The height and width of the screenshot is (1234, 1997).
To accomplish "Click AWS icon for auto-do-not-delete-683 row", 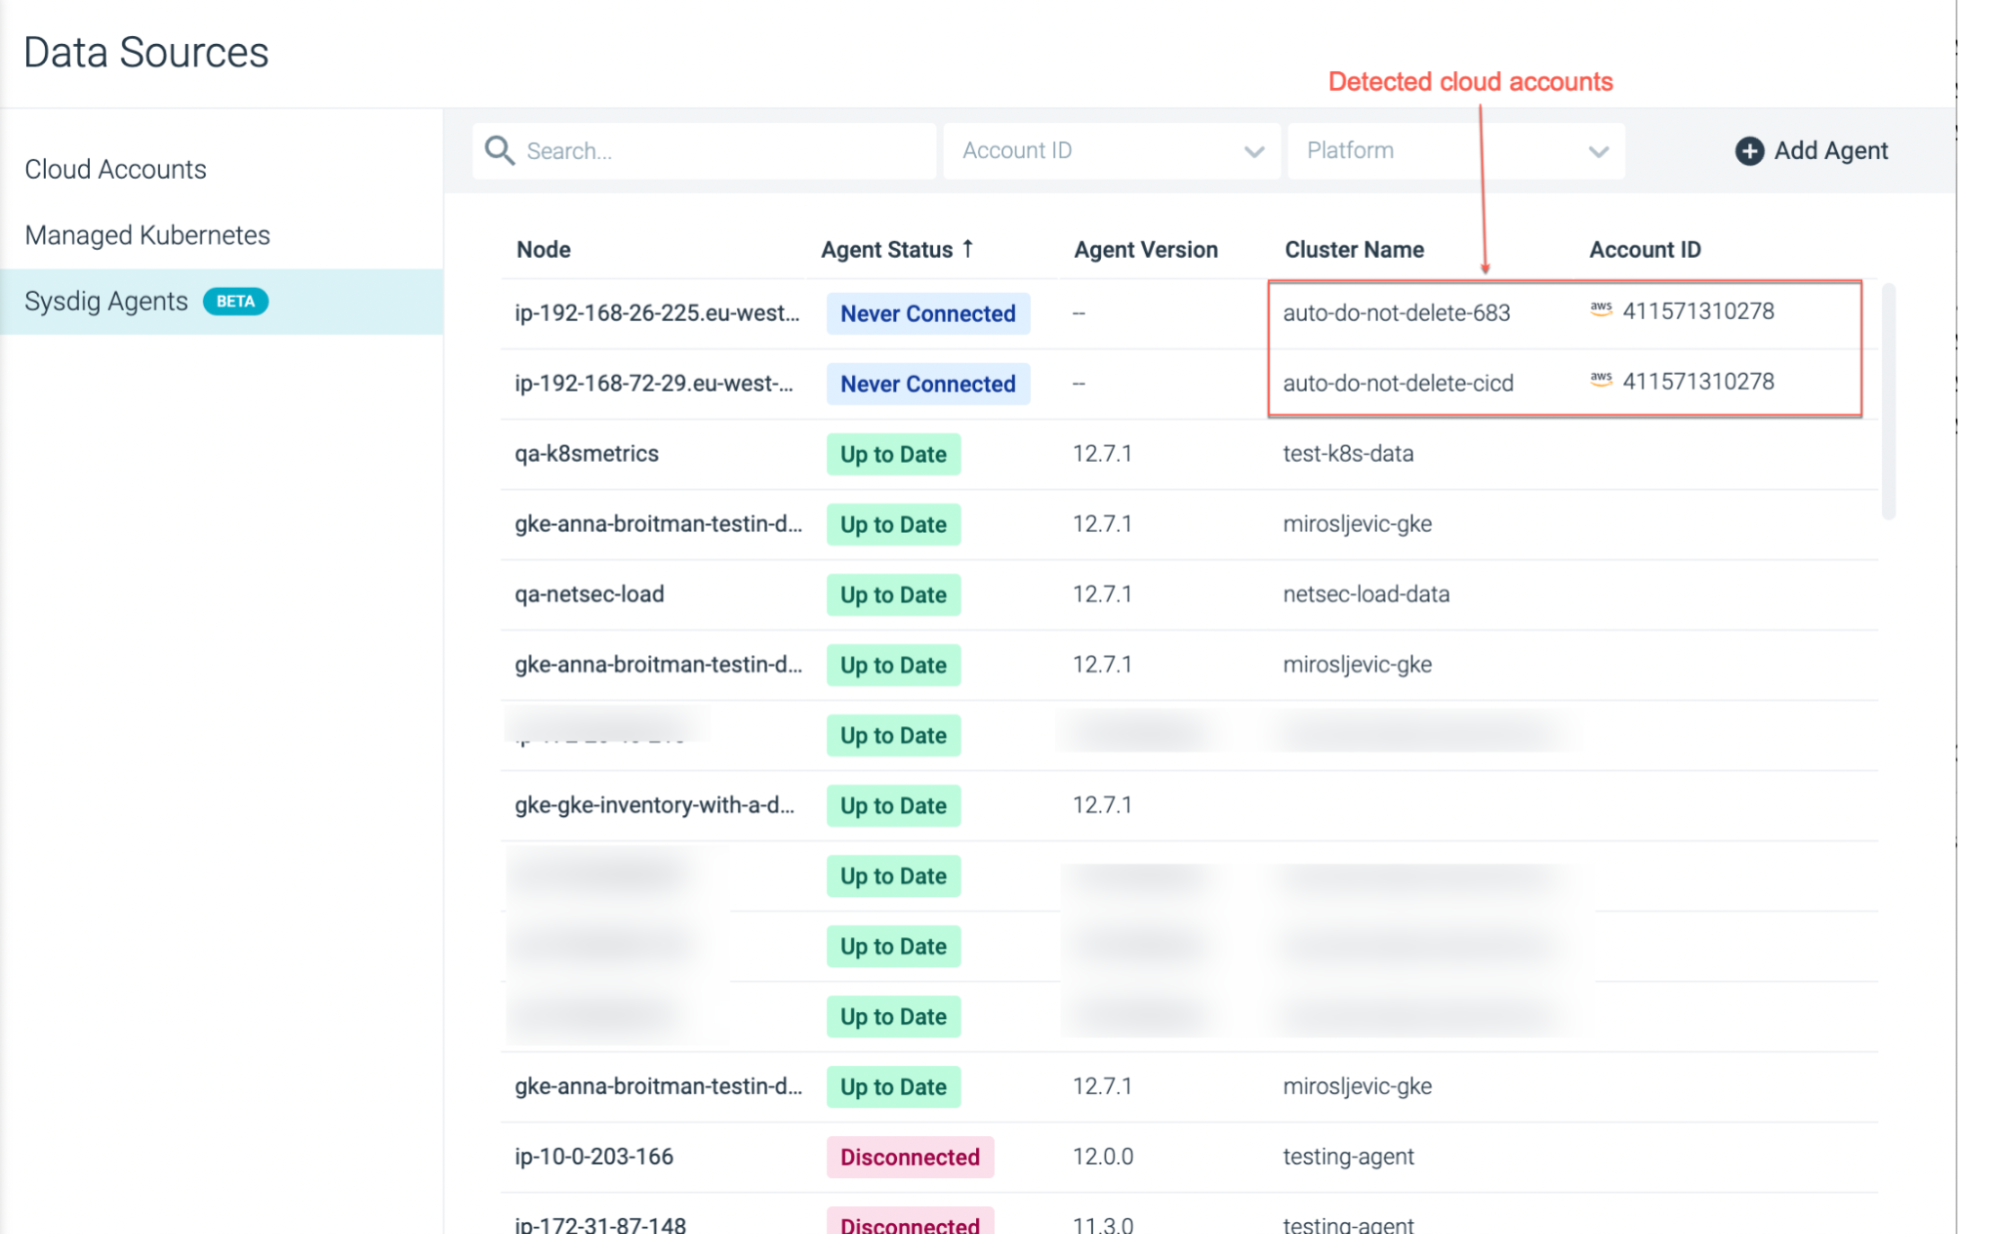I will tap(1600, 310).
